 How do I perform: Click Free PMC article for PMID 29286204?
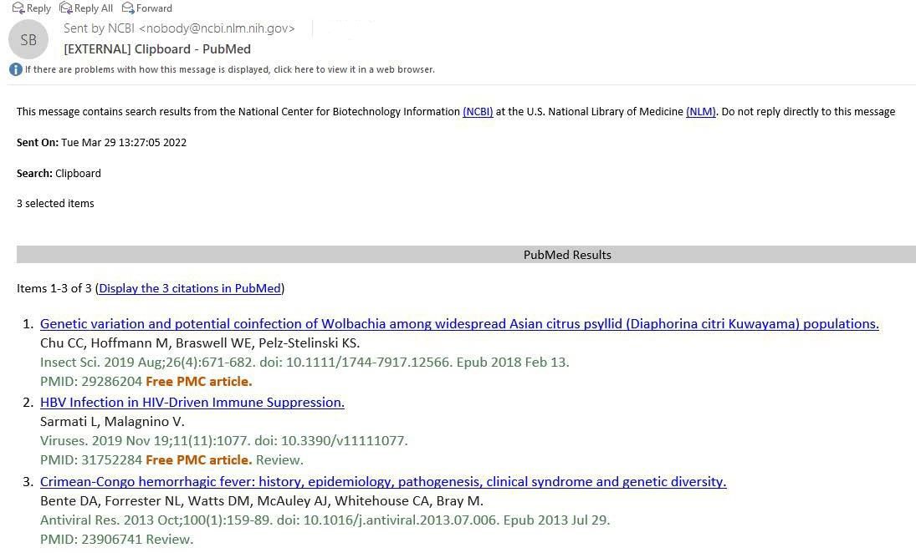[x=198, y=381]
